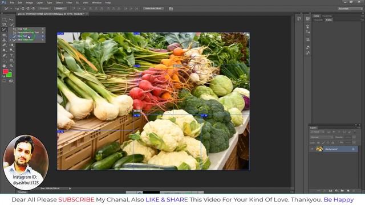
Task: Select the Move tool
Action: pyautogui.click(x=11, y=19)
